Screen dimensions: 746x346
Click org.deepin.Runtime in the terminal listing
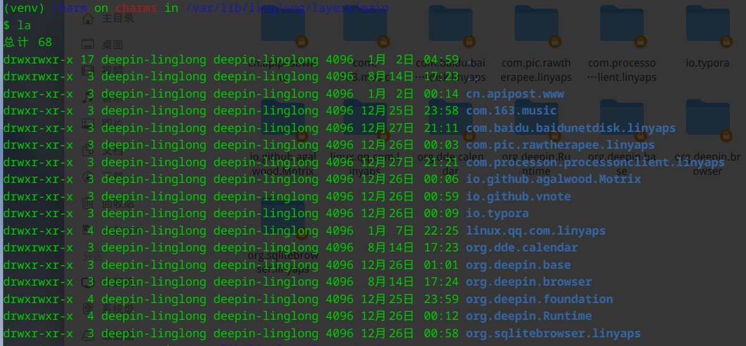pyautogui.click(x=529, y=317)
